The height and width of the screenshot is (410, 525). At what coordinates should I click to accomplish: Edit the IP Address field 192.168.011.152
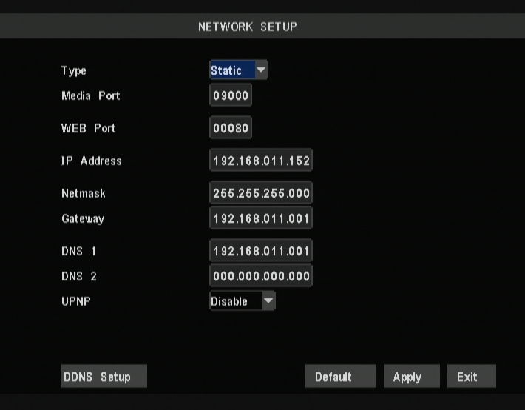pyautogui.click(x=260, y=161)
